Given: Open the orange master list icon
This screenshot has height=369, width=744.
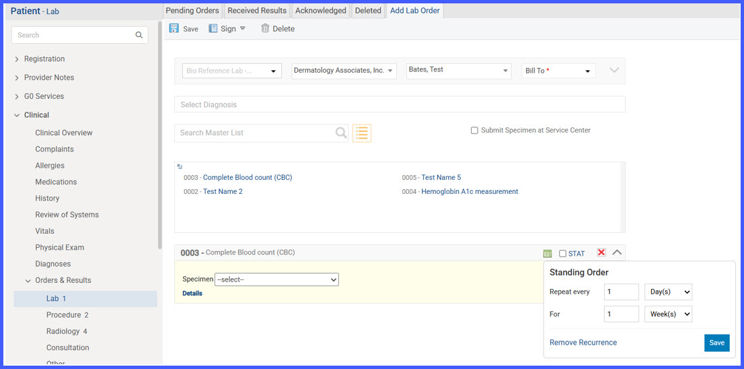Looking at the screenshot, I should 362,133.
